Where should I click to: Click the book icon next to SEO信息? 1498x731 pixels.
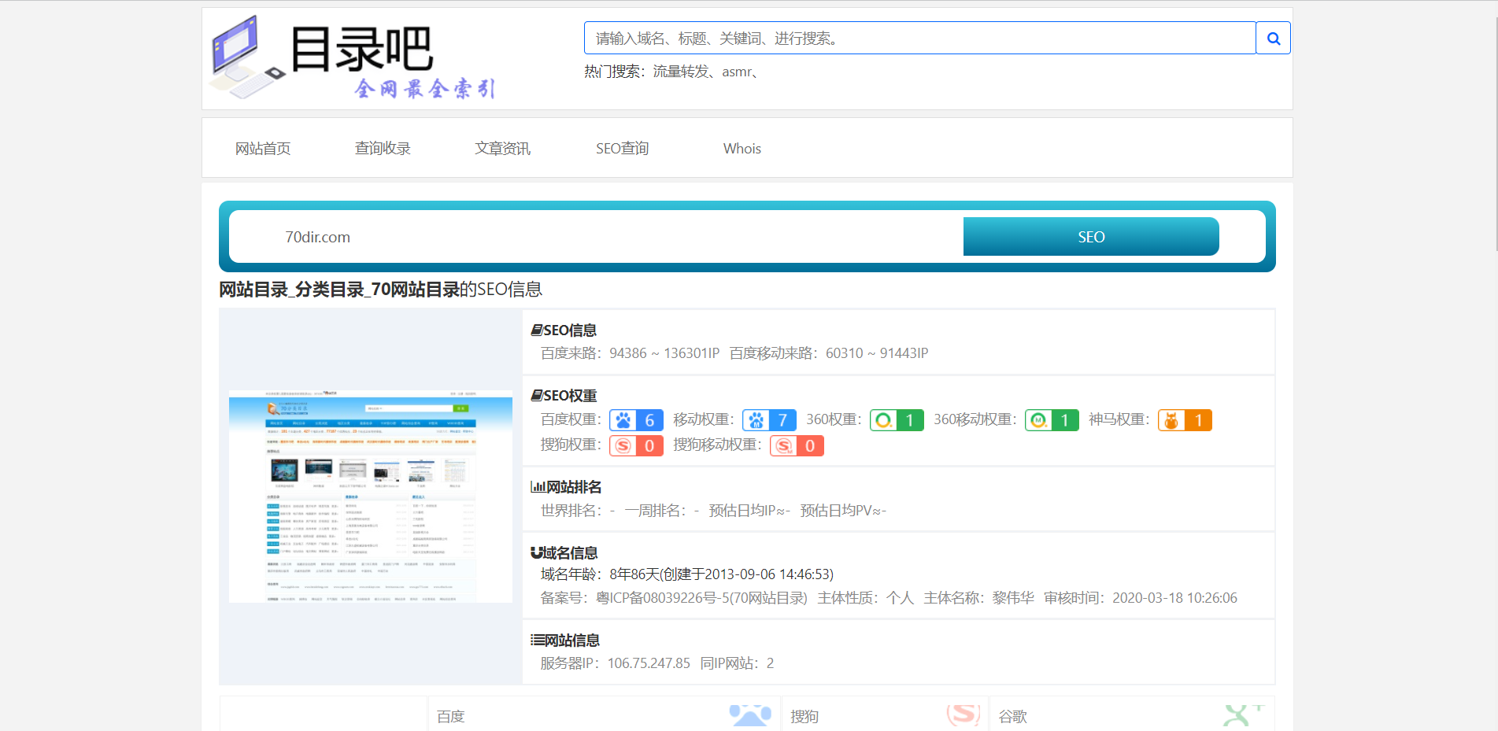[537, 330]
